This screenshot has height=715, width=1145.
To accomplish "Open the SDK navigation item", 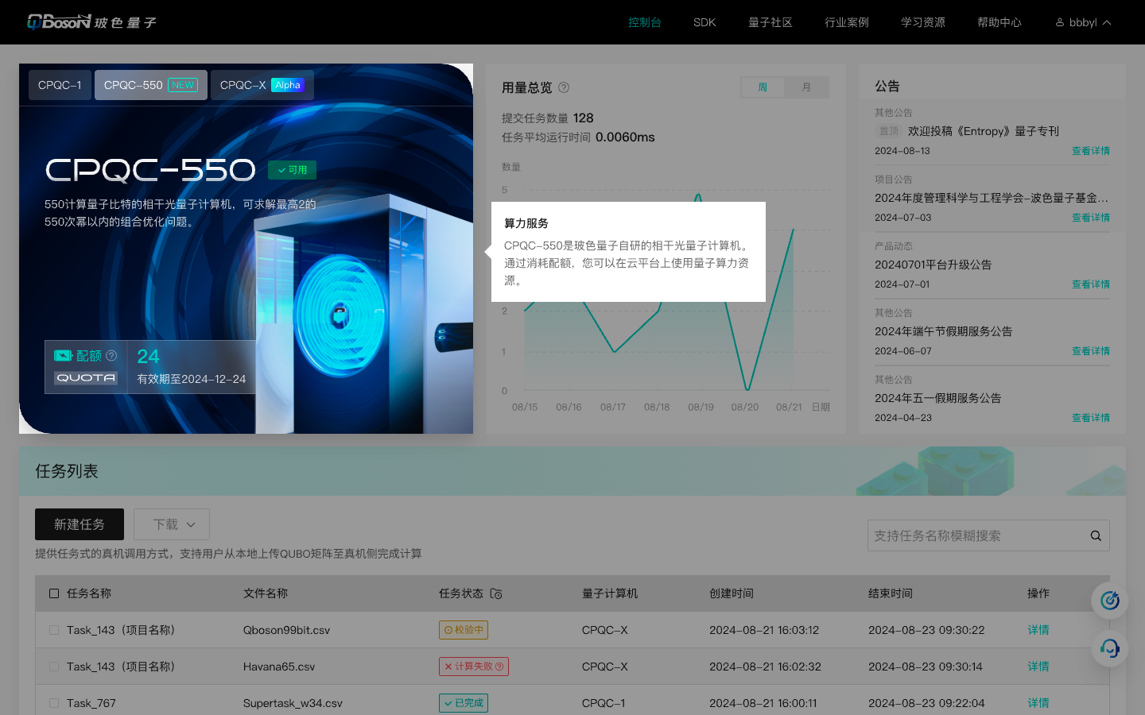I will pyautogui.click(x=704, y=22).
